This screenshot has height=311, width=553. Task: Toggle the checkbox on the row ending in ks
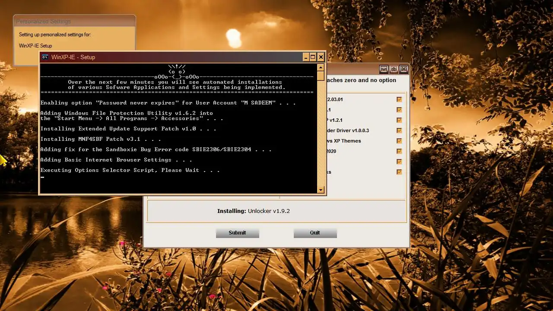point(399,172)
